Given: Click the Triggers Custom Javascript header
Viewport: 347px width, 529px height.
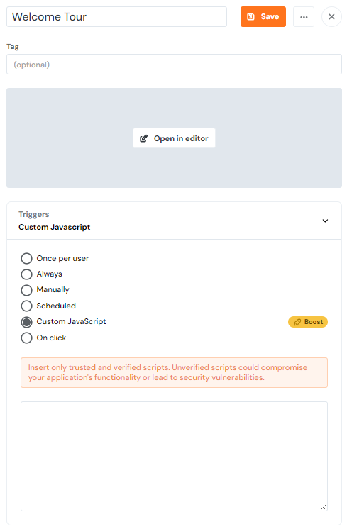Looking at the screenshot, I should coord(174,221).
